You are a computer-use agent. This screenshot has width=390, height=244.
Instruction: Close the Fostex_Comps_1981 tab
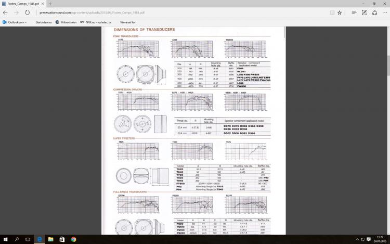43,4
